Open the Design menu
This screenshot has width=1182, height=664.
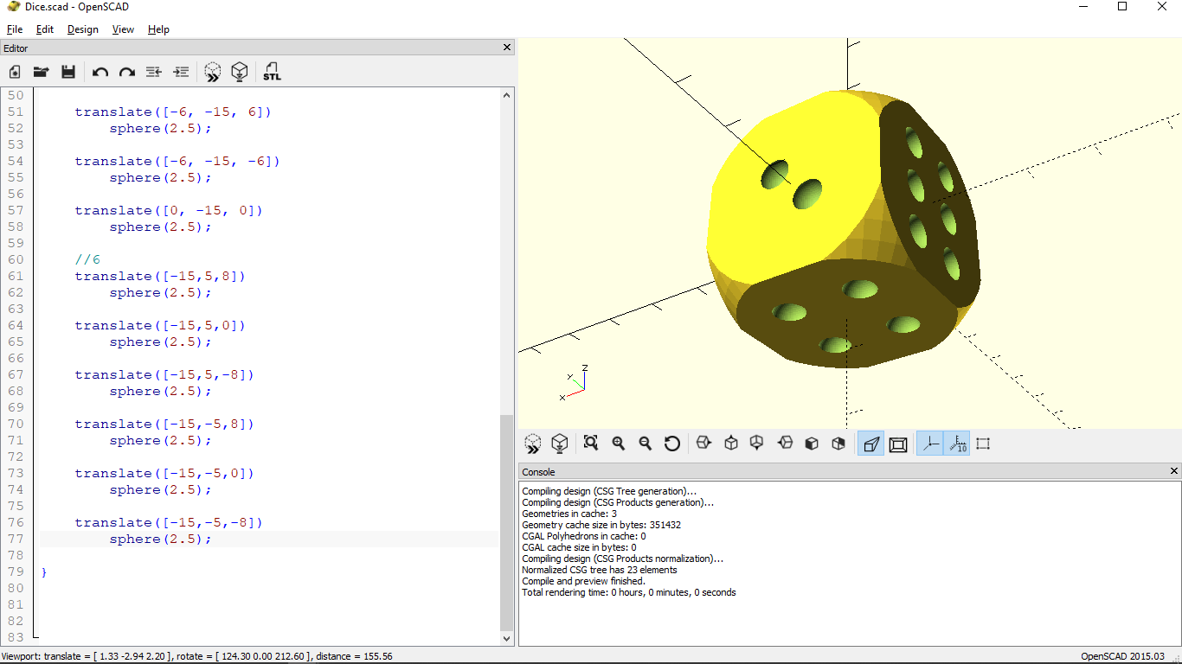click(83, 29)
